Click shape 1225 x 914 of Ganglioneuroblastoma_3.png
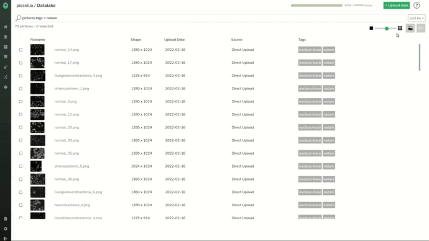Viewport: 429px width, 241px height. pos(141,76)
